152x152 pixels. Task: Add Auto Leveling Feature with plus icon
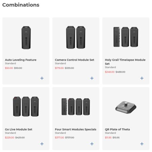(x=42, y=78)
